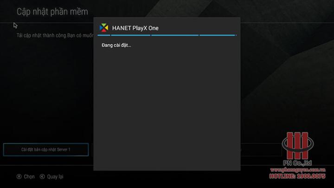334x188 pixels.
Task: Click the first short progress bar segment
Action: (x=104, y=35)
